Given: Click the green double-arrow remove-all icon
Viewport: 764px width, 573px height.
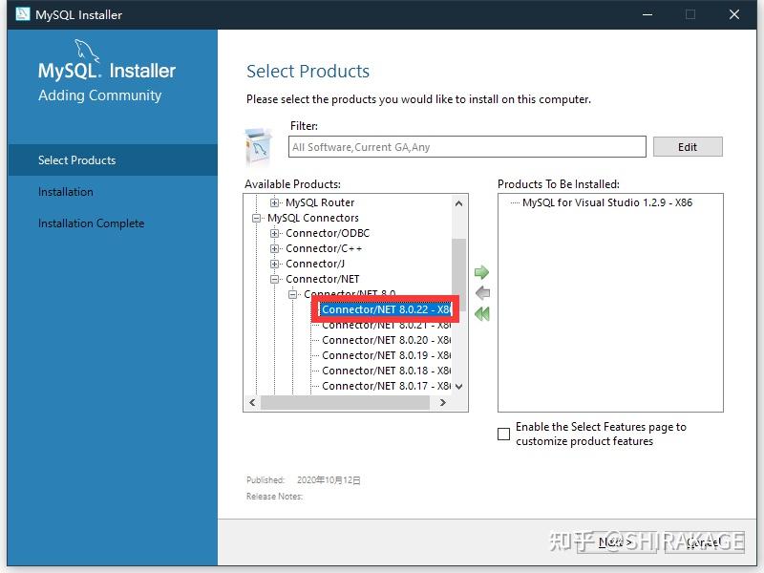Looking at the screenshot, I should (482, 314).
